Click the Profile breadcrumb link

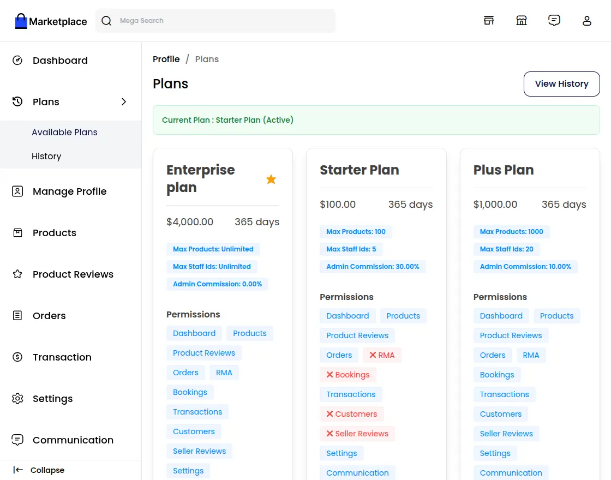(166, 59)
